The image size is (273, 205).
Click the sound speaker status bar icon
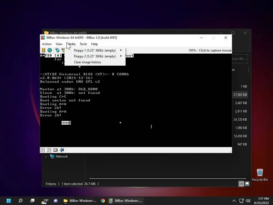point(62,150)
